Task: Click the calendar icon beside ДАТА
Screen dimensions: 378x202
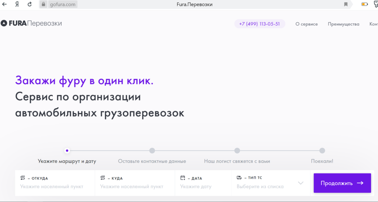Action: click(183, 178)
